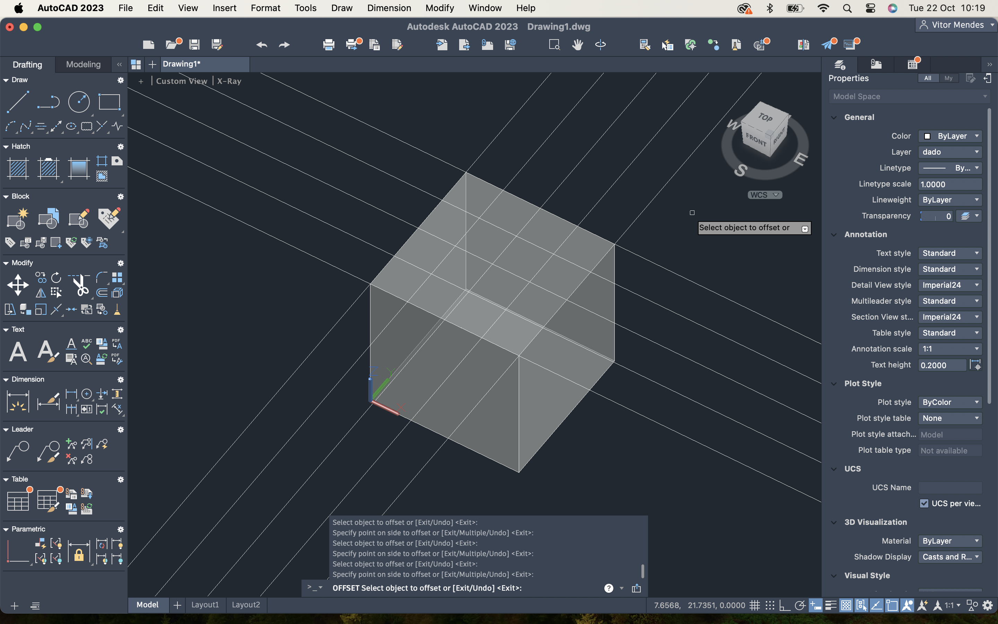998x624 pixels.
Task: Toggle ortho mode in status bar
Action: [785, 605]
